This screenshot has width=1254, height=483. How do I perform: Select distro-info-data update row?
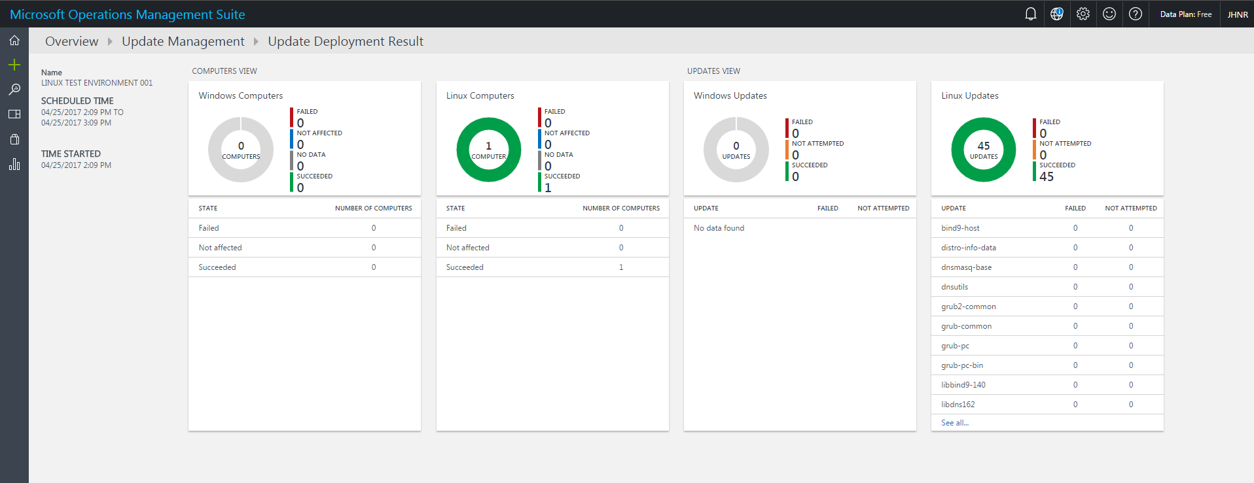click(1047, 248)
